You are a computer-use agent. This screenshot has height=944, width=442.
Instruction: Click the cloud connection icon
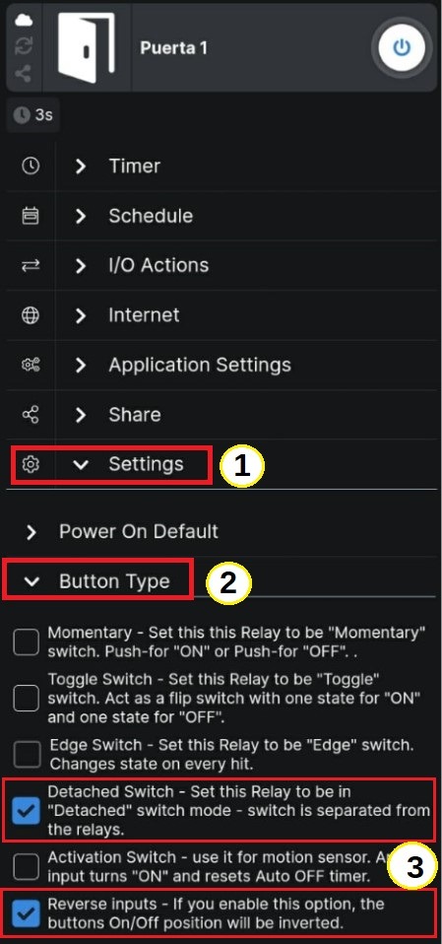click(x=24, y=21)
